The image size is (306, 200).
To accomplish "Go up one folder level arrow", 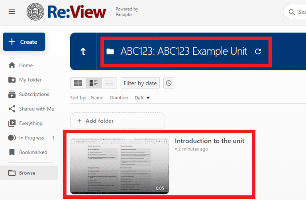I will point(83,52).
